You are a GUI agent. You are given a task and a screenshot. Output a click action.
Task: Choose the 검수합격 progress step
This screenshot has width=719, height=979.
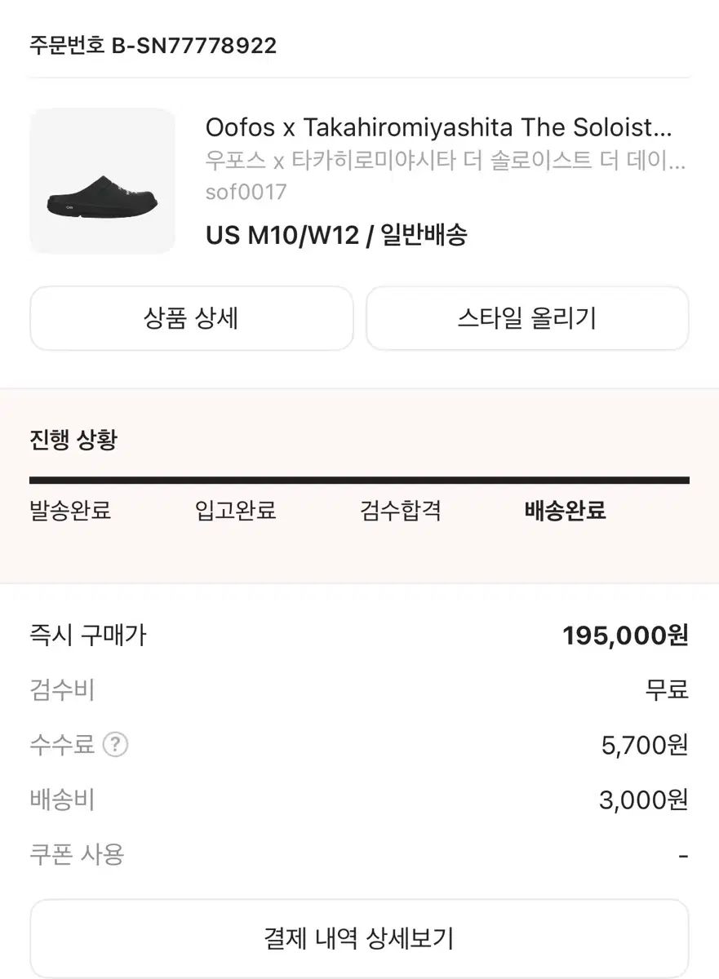pyautogui.click(x=401, y=512)
